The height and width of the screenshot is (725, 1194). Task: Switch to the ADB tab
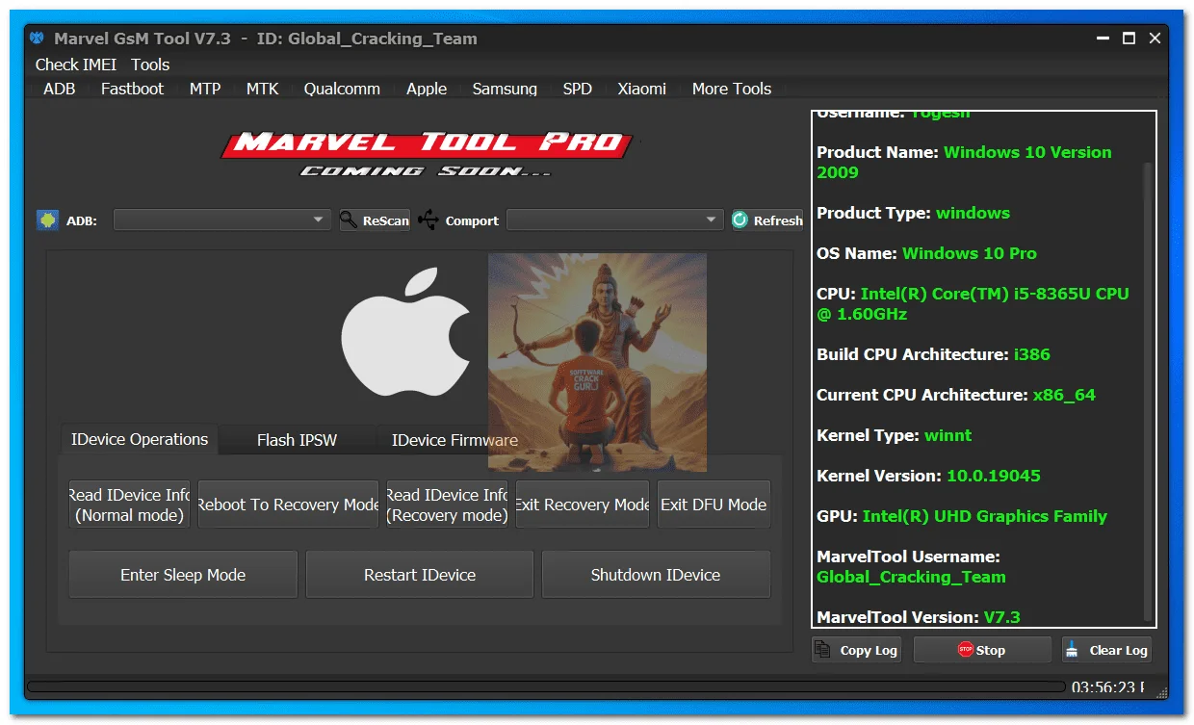60,89
